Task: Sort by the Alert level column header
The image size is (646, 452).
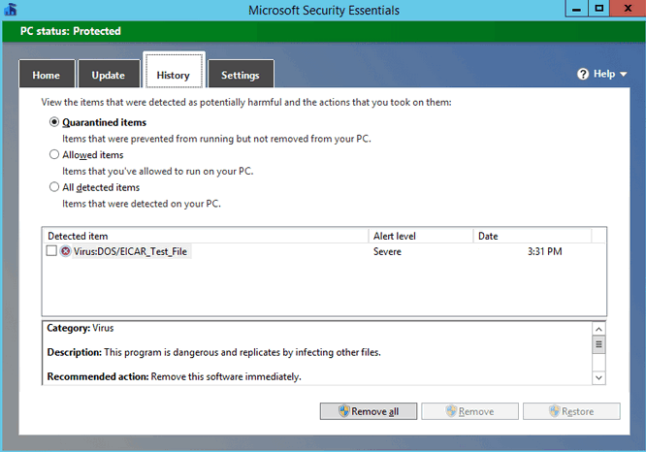Action: [x=421, y=236]
